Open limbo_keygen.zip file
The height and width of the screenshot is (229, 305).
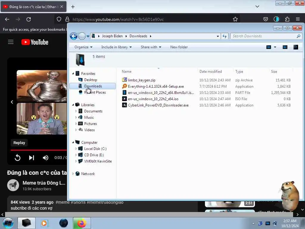(141, 80)
